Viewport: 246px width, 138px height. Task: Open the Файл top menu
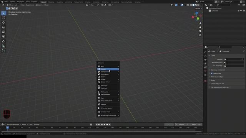[x=6, y=2]
